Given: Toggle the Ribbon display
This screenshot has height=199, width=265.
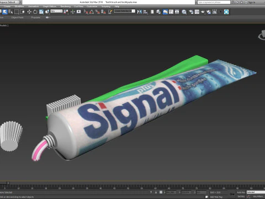Looking at the screenshot, I should 165,12.
